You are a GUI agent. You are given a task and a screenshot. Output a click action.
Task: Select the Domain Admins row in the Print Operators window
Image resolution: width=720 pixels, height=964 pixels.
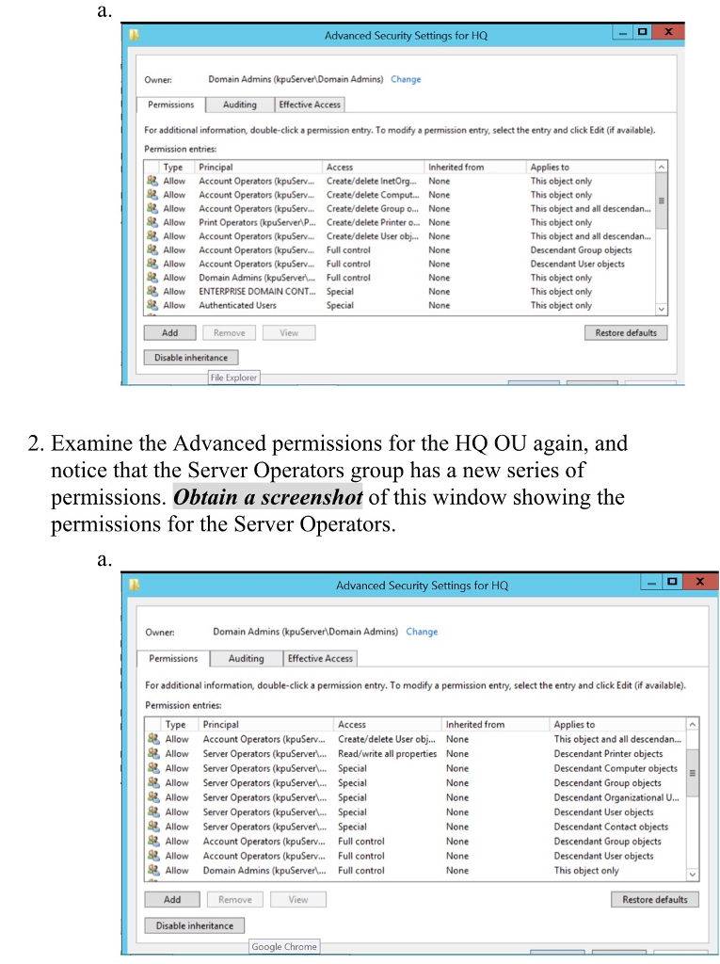point(400,278)
